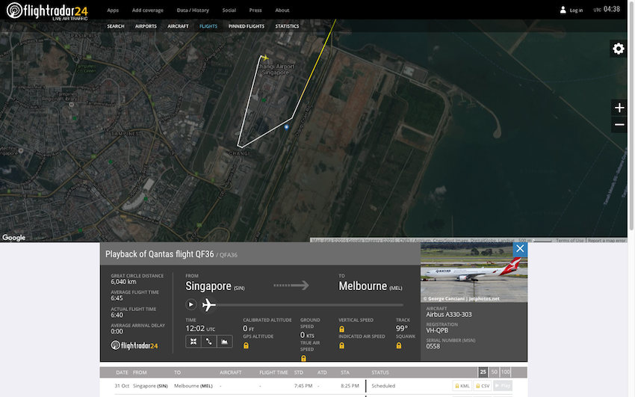Zoom out the map with minus button
635x397 pixels.
619,124
